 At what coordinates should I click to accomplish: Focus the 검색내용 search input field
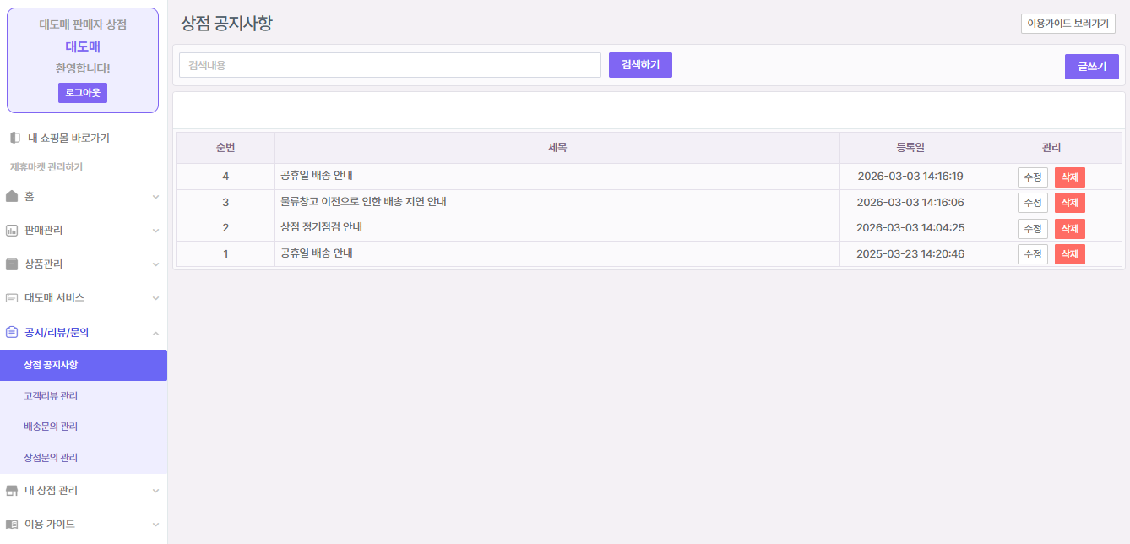pos(389,65)
